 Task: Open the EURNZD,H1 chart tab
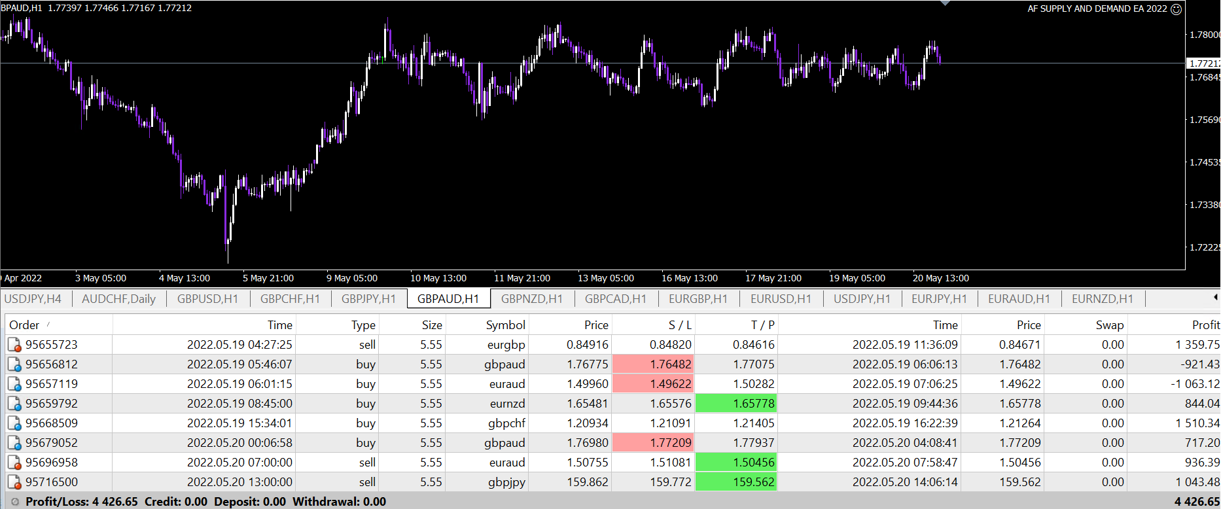pos(1102,299)
